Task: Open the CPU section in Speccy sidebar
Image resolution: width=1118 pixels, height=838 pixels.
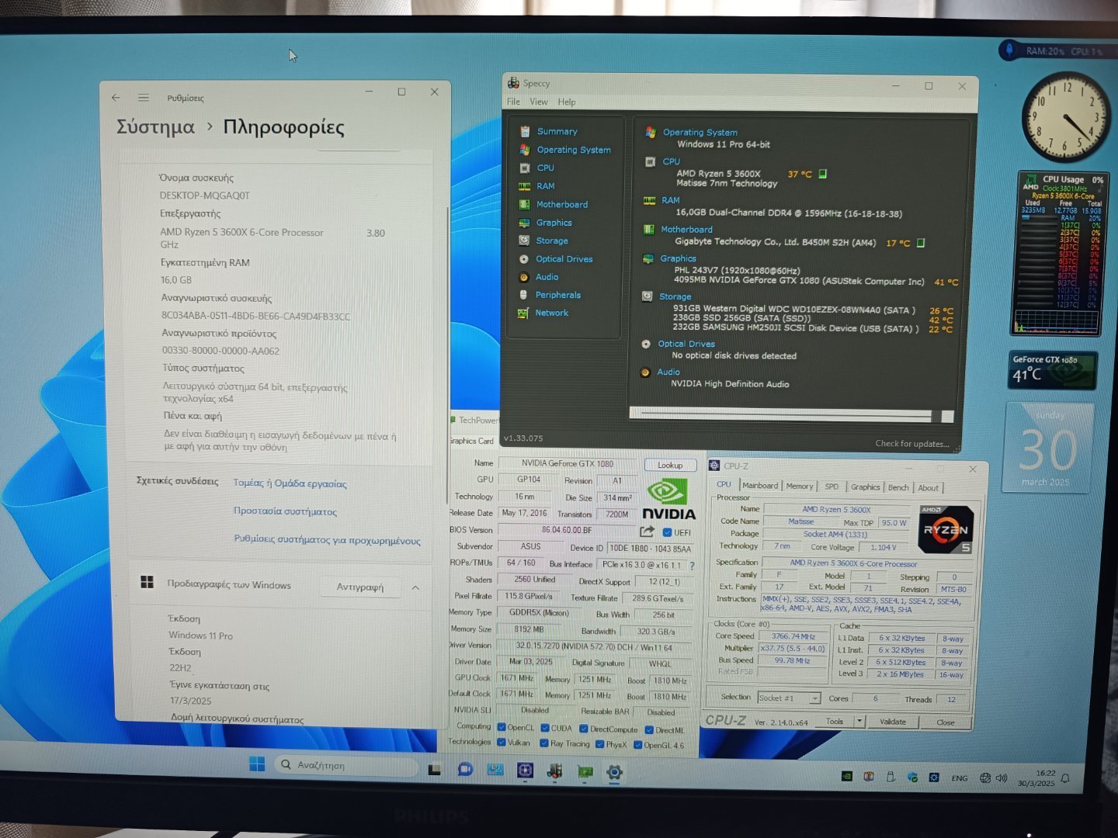Action: (x=545, y=168)
